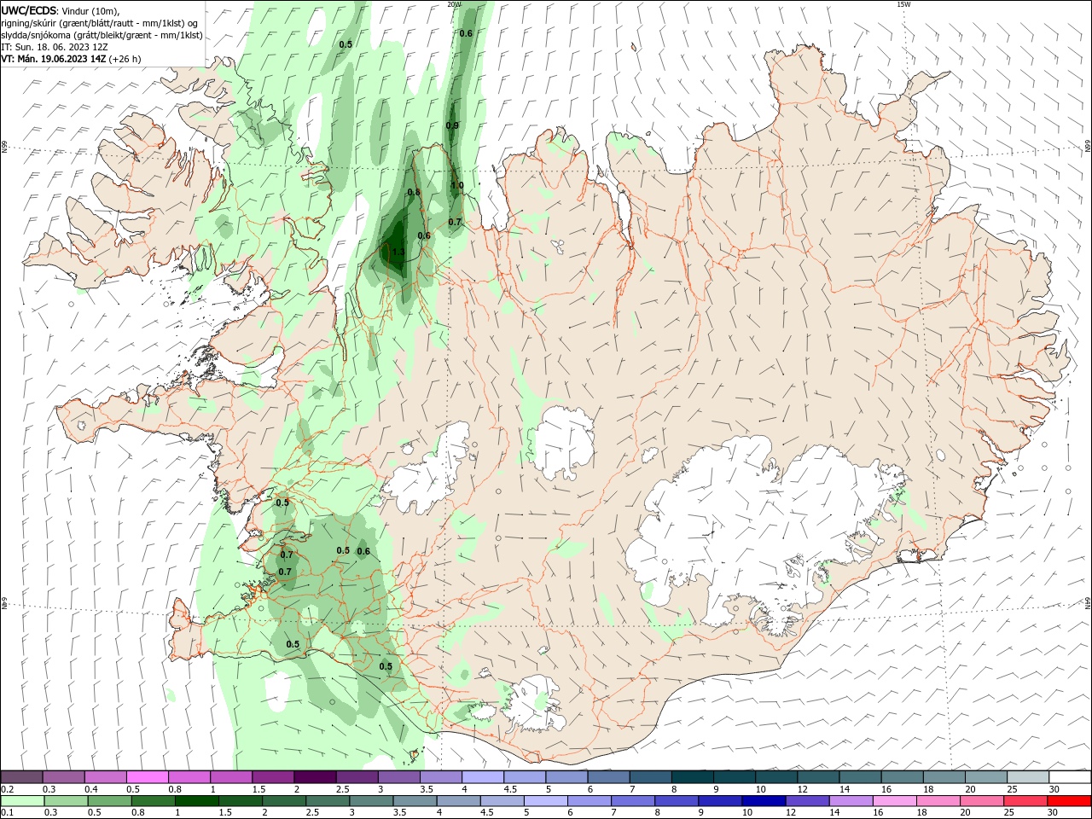This screenshot has width=1092, height=819.
Task: Click the darkest purple 2 mm snow swatch
Action: coord(315,777)
